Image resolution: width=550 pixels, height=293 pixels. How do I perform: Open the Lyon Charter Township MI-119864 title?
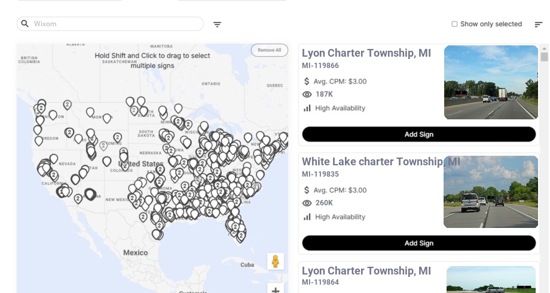[x=366, y=271]
